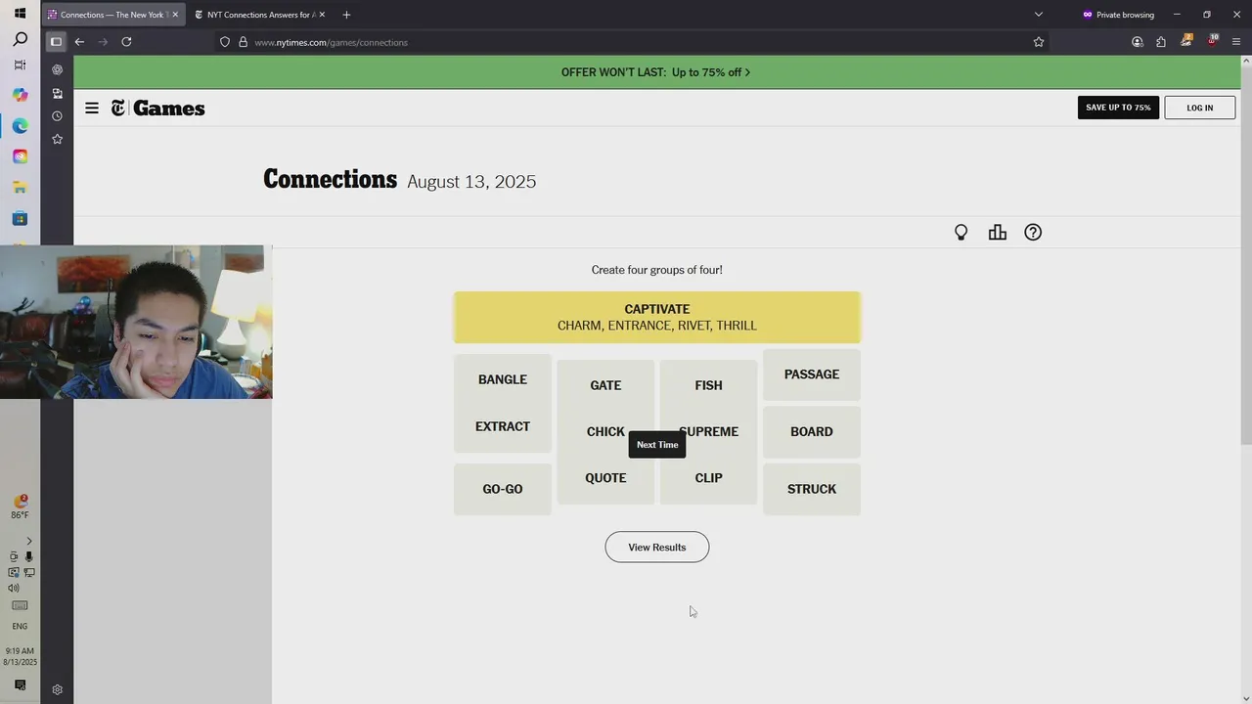Open the AI chatbot sidebar tool
Screen dimensions: 1252x704
click(57, 69)
